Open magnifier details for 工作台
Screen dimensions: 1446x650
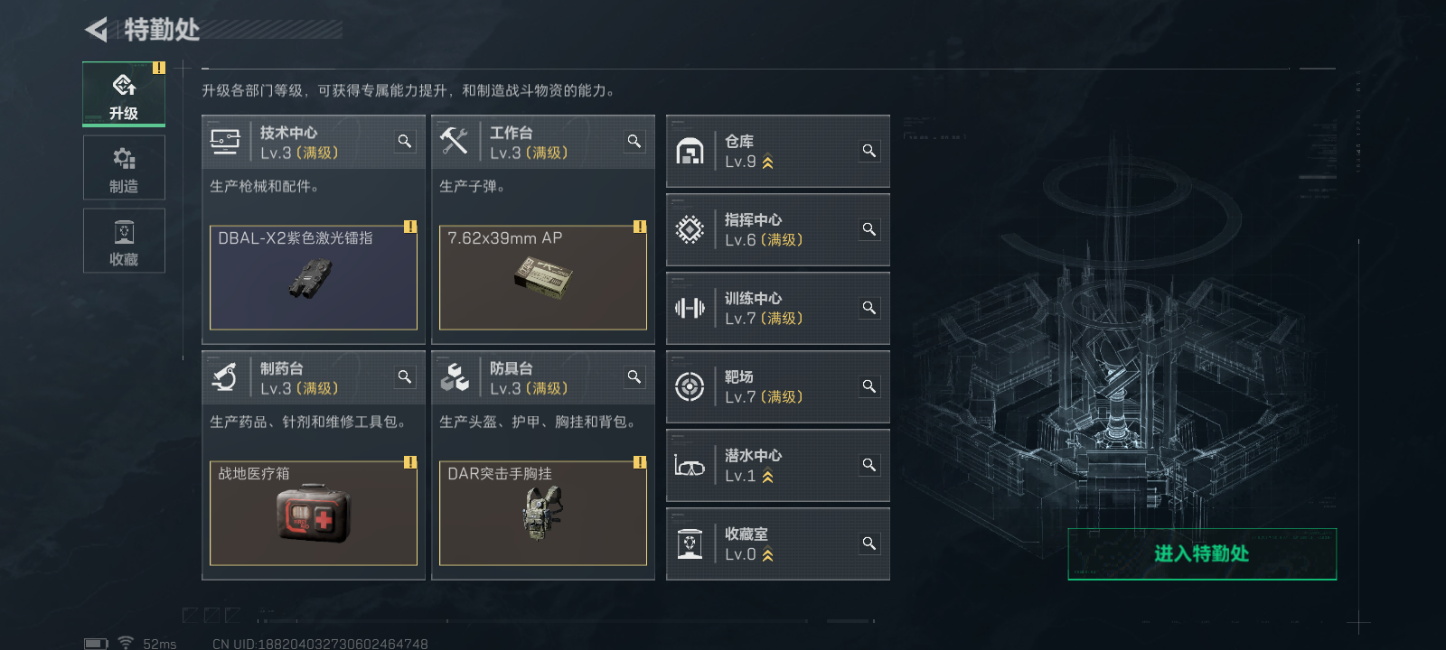click(634, 141)
